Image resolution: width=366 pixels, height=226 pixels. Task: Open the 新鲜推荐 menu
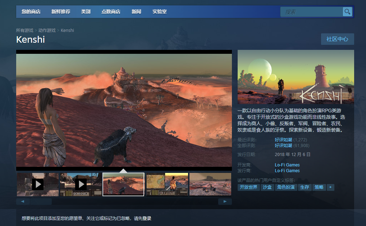(61, 11)
